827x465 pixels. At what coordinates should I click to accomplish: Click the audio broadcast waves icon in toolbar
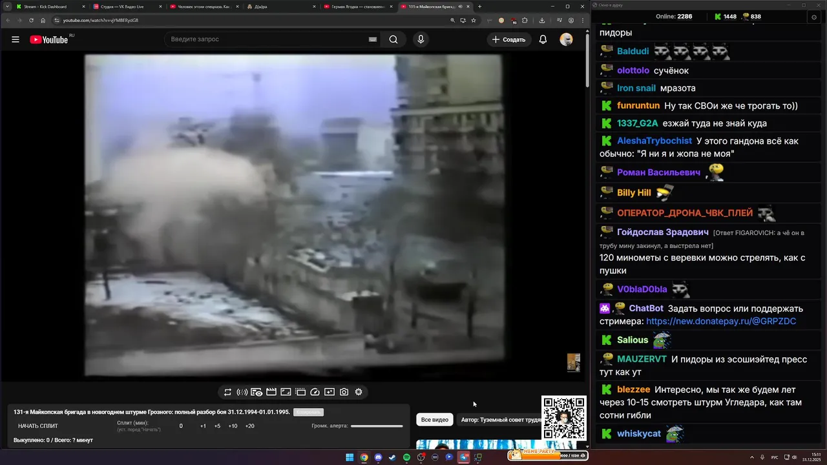pos(242,392)
